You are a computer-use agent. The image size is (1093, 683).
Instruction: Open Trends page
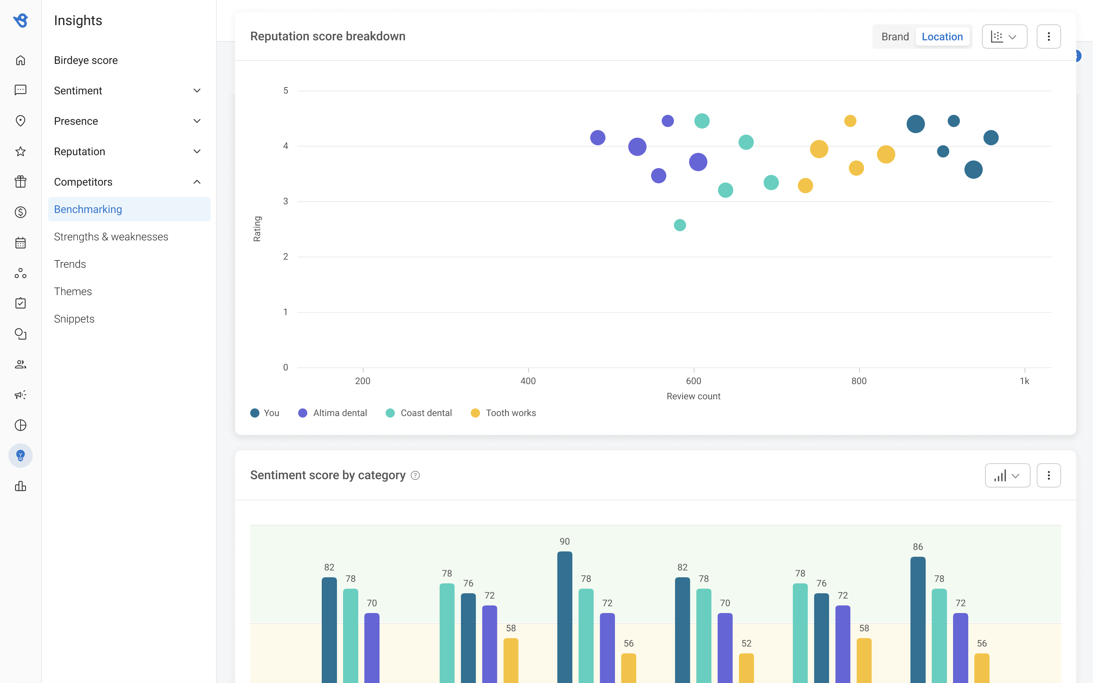(70, 264)
